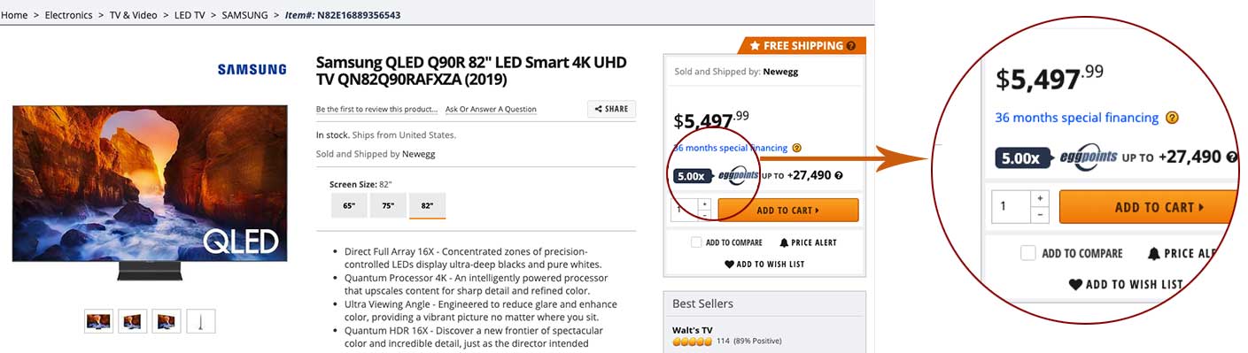Increase quantity with plus stepper
This screenshot has height=353, width=1248.
(x=704, y=204)
